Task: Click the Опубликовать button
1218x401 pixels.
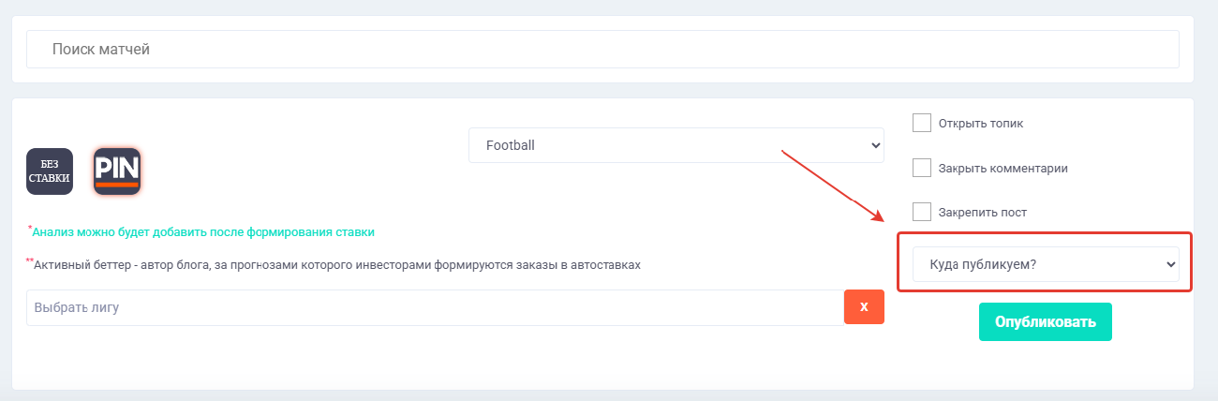Action: click(x=1046, y=321)
